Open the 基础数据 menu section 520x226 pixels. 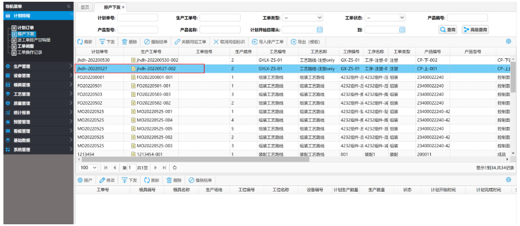(x=38, y=140)
